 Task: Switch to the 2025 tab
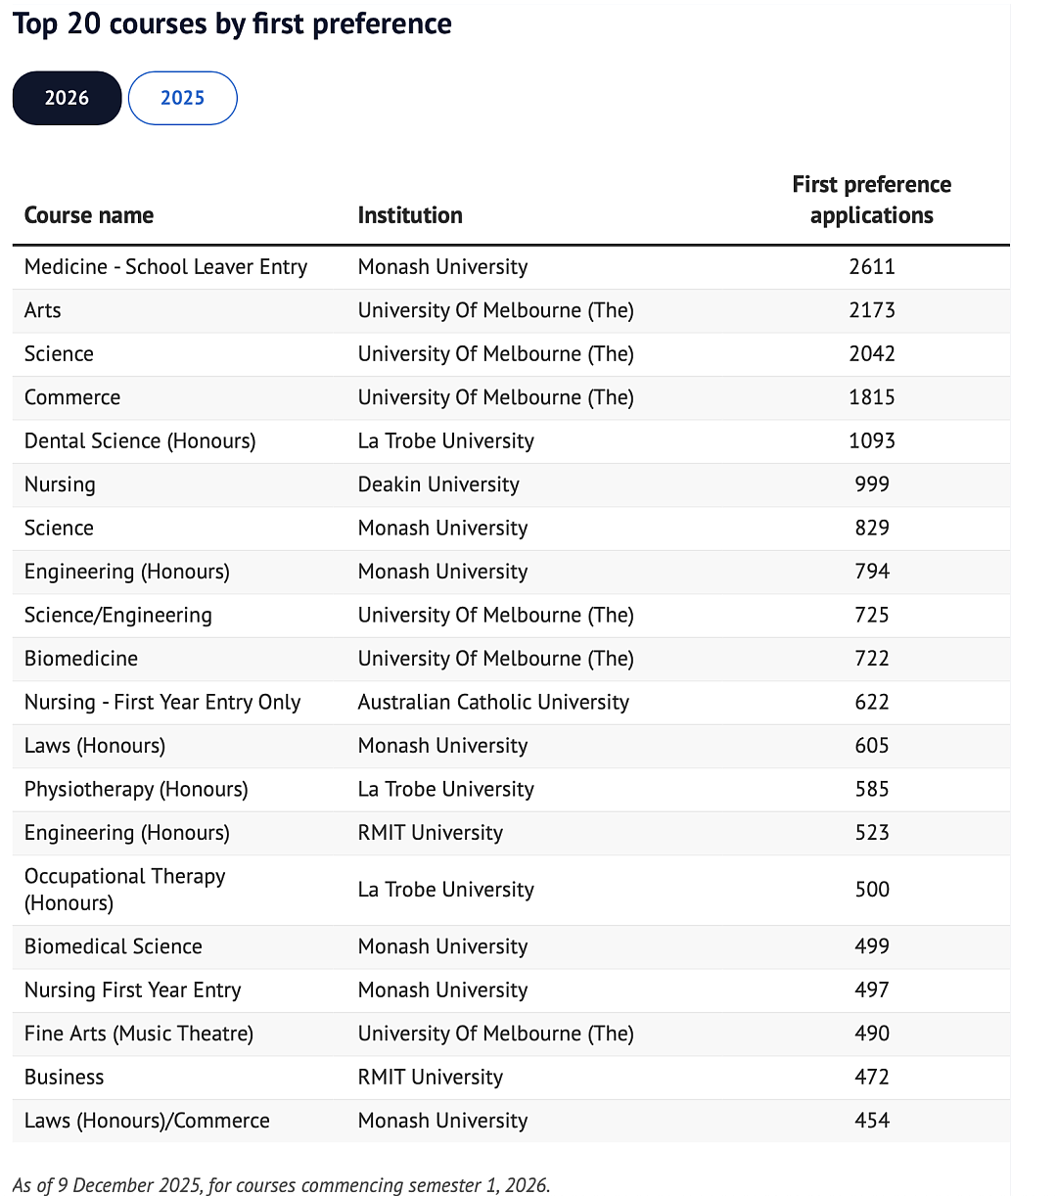[183, 98]
